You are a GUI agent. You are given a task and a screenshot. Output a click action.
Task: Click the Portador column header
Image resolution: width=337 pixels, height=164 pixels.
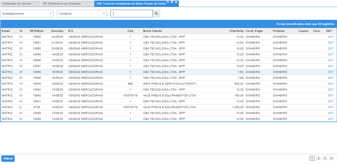point(279,31)
